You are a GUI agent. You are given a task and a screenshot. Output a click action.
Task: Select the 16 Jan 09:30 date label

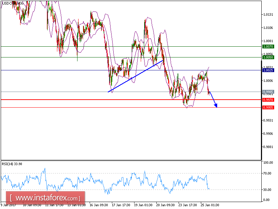[98, 206]
